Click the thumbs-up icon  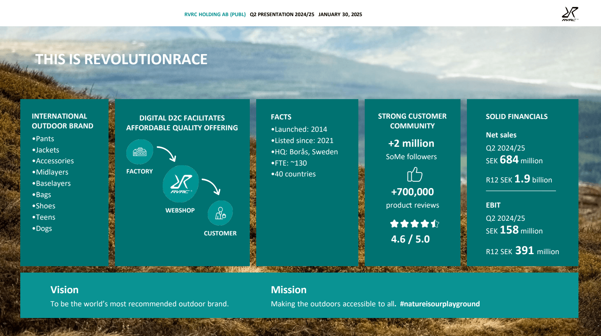pos(415,174)
